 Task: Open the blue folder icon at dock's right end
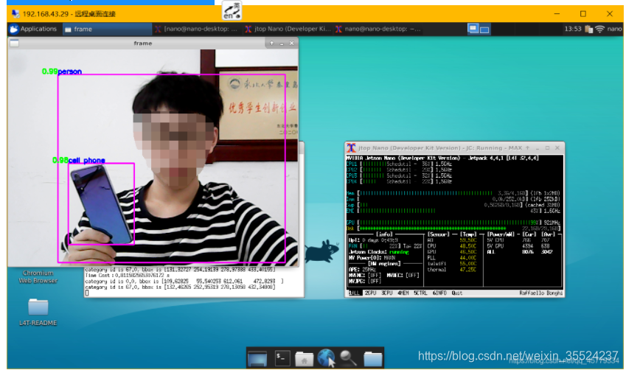[x=373, y=358]
